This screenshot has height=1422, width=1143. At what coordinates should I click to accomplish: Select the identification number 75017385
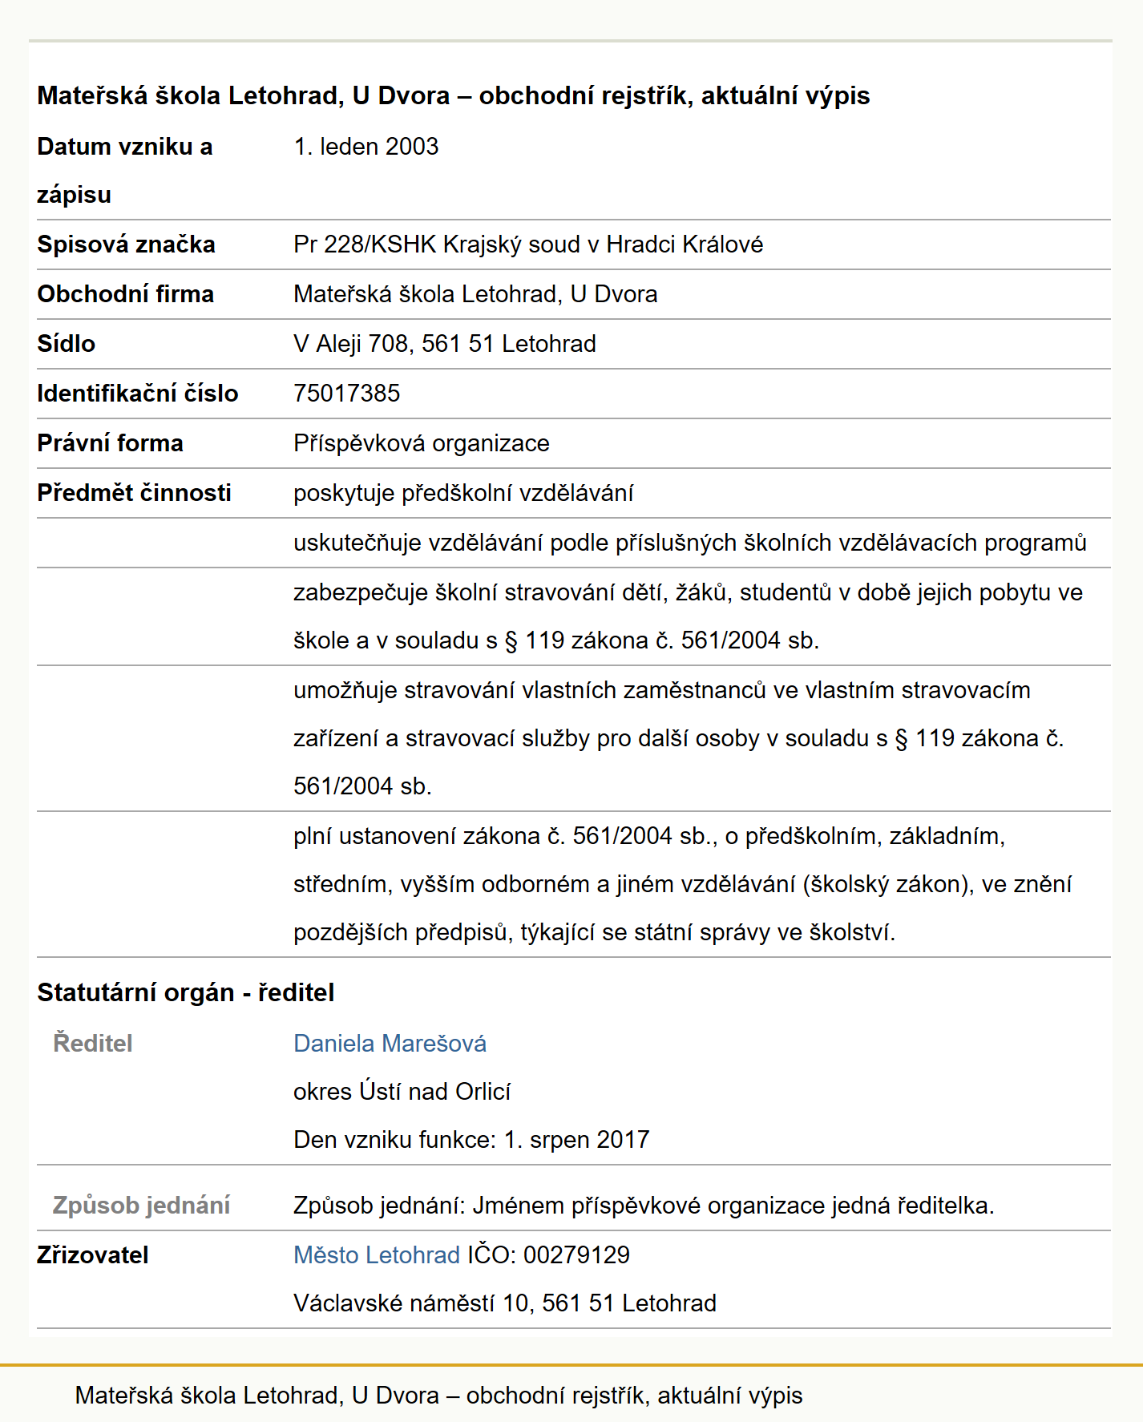346,394
